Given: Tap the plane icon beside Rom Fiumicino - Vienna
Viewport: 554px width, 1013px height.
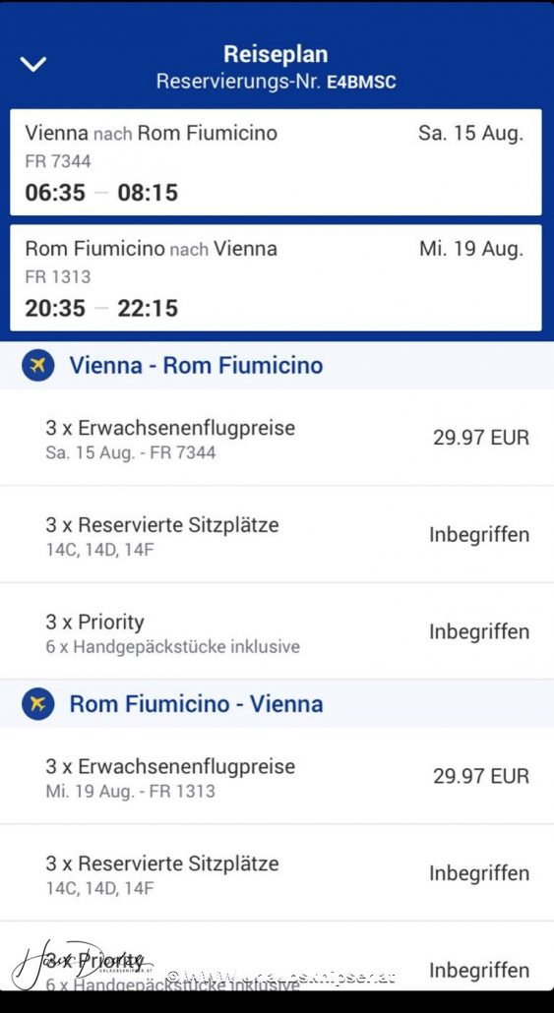Looking at the screenshot, I should pos(37,703).
